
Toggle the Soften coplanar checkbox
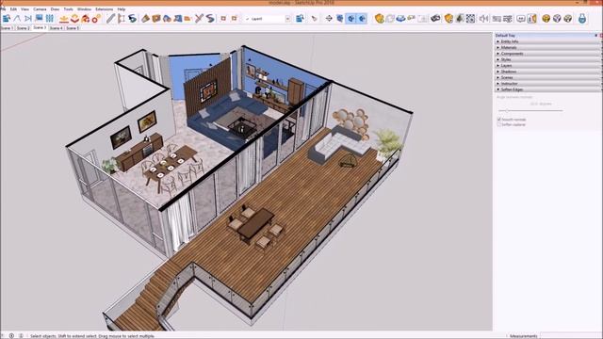pos(499,124)
